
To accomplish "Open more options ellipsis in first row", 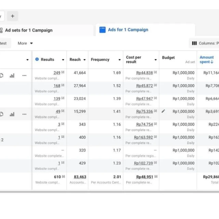I will [24, 76].
